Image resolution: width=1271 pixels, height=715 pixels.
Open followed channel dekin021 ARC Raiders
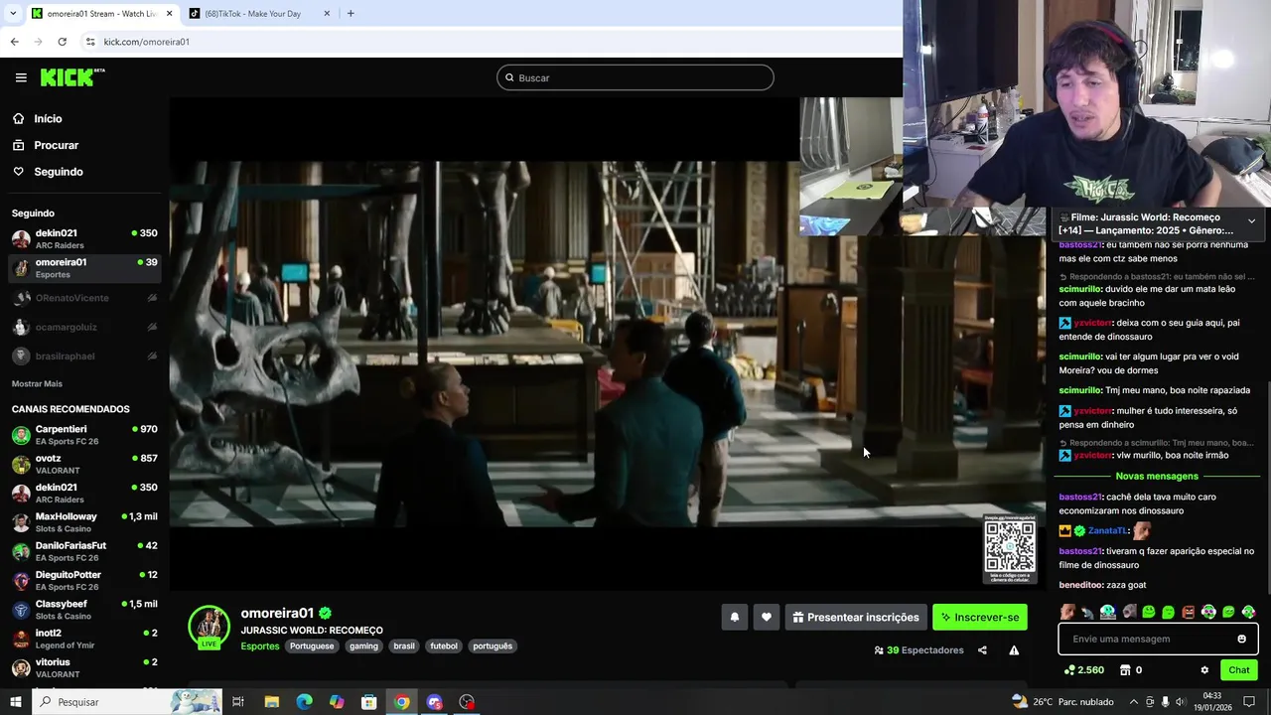pyautogui.click(x=84, y=238)
